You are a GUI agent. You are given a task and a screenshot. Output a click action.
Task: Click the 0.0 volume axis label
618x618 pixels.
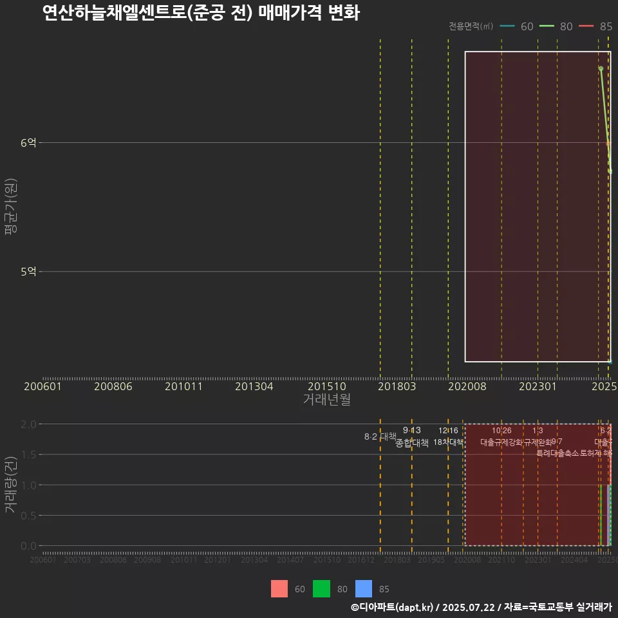point(28,546)
